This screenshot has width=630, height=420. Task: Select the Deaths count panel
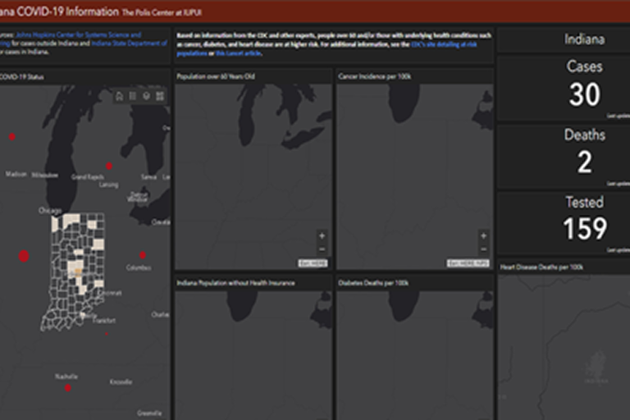tap(584, 156)
